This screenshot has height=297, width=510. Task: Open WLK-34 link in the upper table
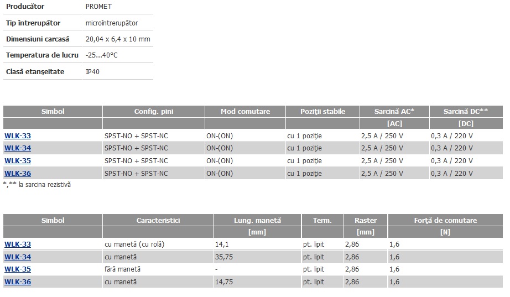[x=18, y=148]
